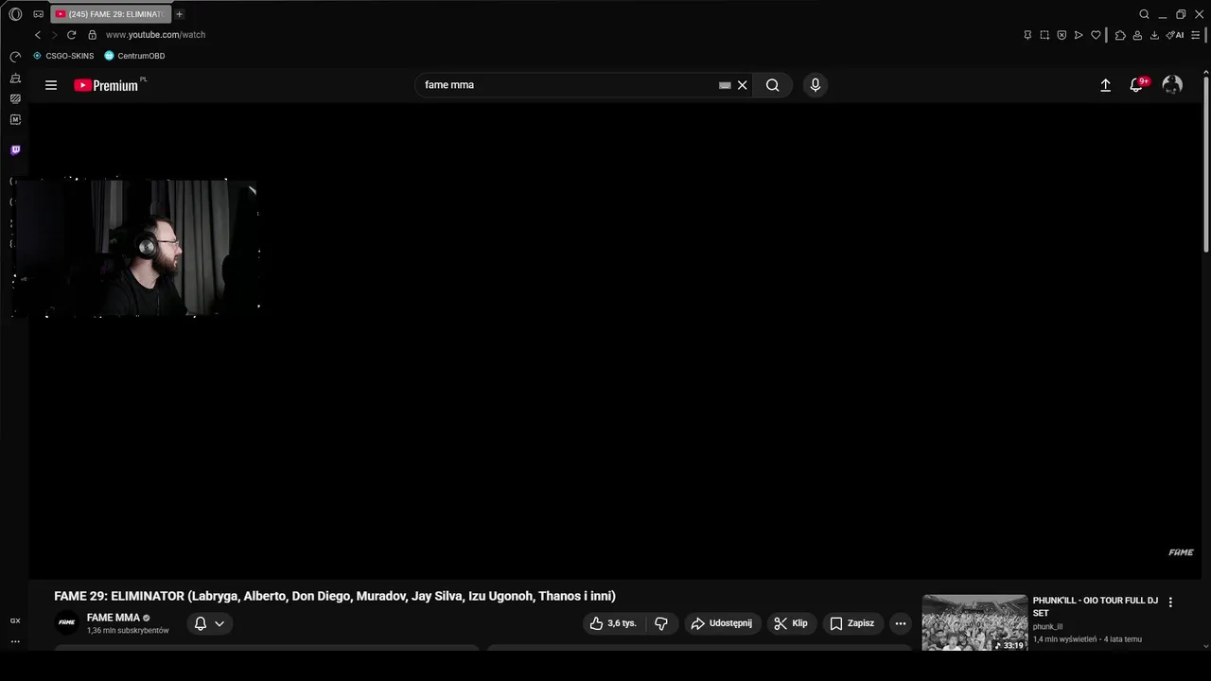The image size is (1211, 681).
Task: Submit search with magnifier button
Action: coord(773,85)
